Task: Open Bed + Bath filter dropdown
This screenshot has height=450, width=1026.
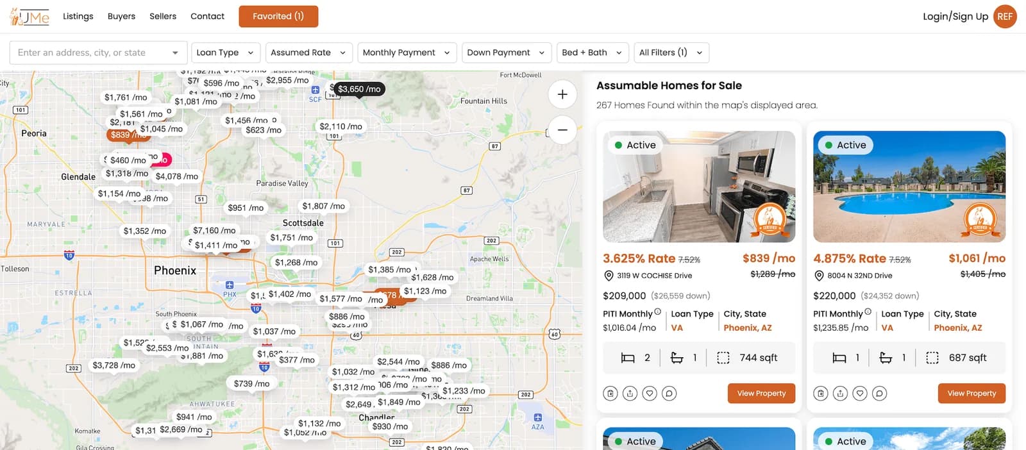Action: [x=593, y=53]
